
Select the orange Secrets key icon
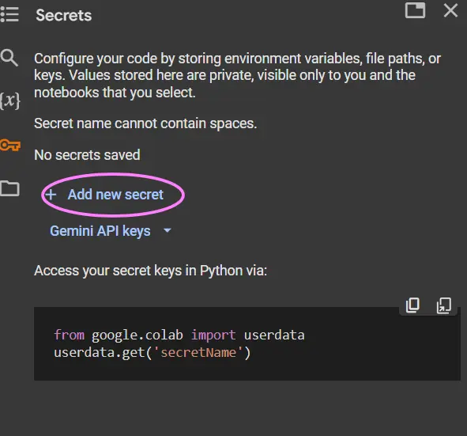click(x=9, y=146)
